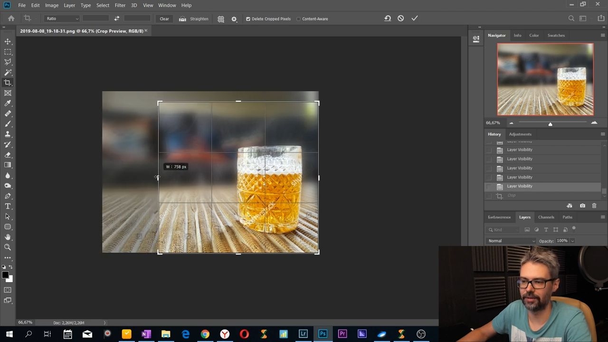Select the Dodge tool
Screen dimensions: 608x342
click(x=8, y=186)
